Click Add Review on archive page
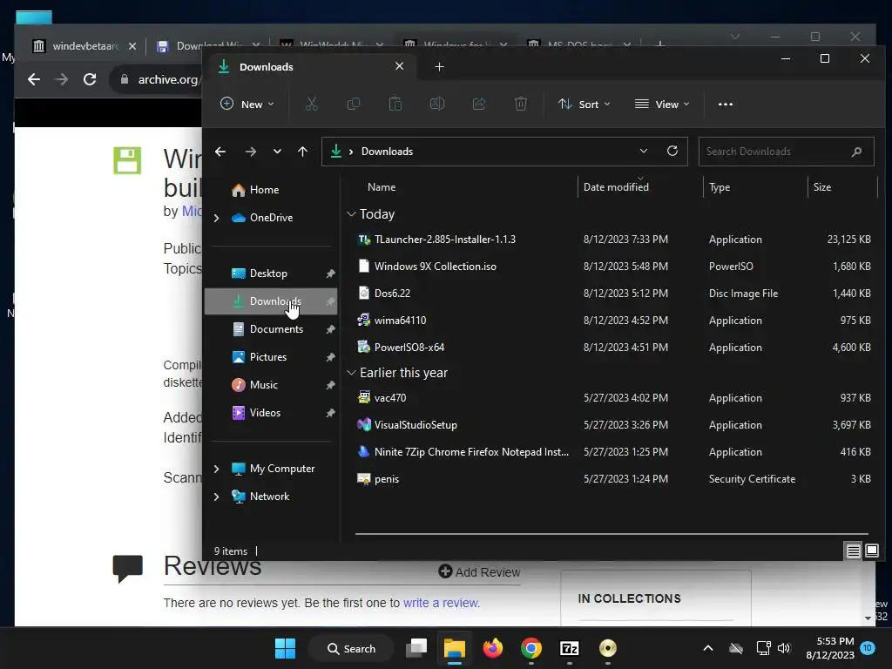The width and height of the screenshot is (892, 669). pos(479,572)
